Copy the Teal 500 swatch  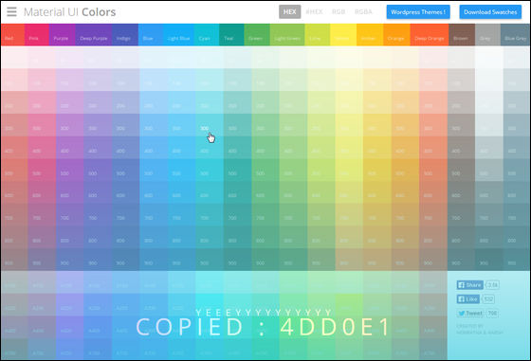(237, 170)
